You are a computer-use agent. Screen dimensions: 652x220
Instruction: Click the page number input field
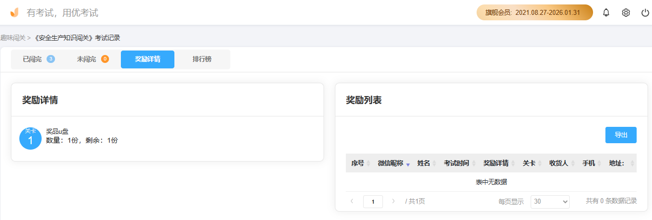373,202
